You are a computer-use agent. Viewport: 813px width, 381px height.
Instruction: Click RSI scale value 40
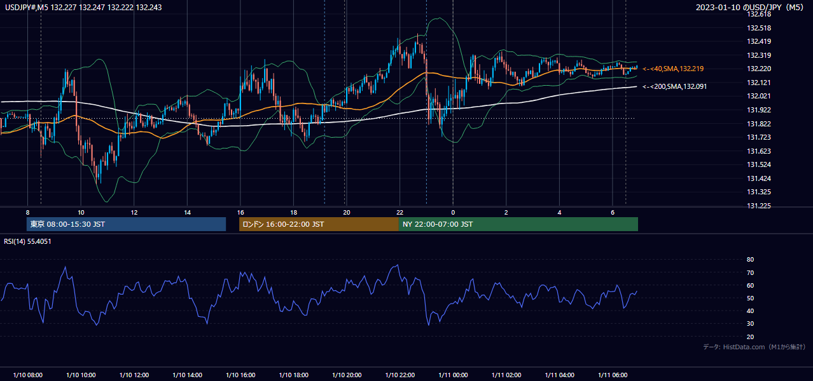pyautogui.click(x=751, y=311)
